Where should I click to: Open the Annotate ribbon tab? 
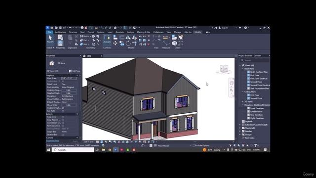tap(119, 32)
